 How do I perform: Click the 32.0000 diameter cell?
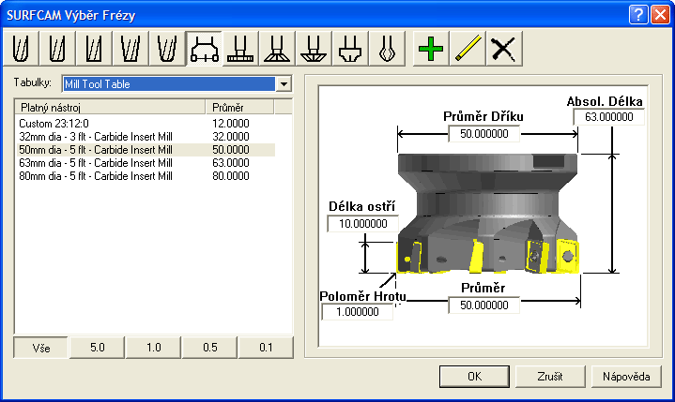[231, 137]
